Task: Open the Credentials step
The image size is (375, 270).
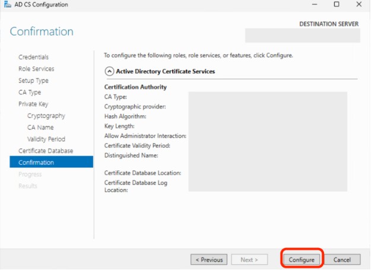Action: pos(33,57)
